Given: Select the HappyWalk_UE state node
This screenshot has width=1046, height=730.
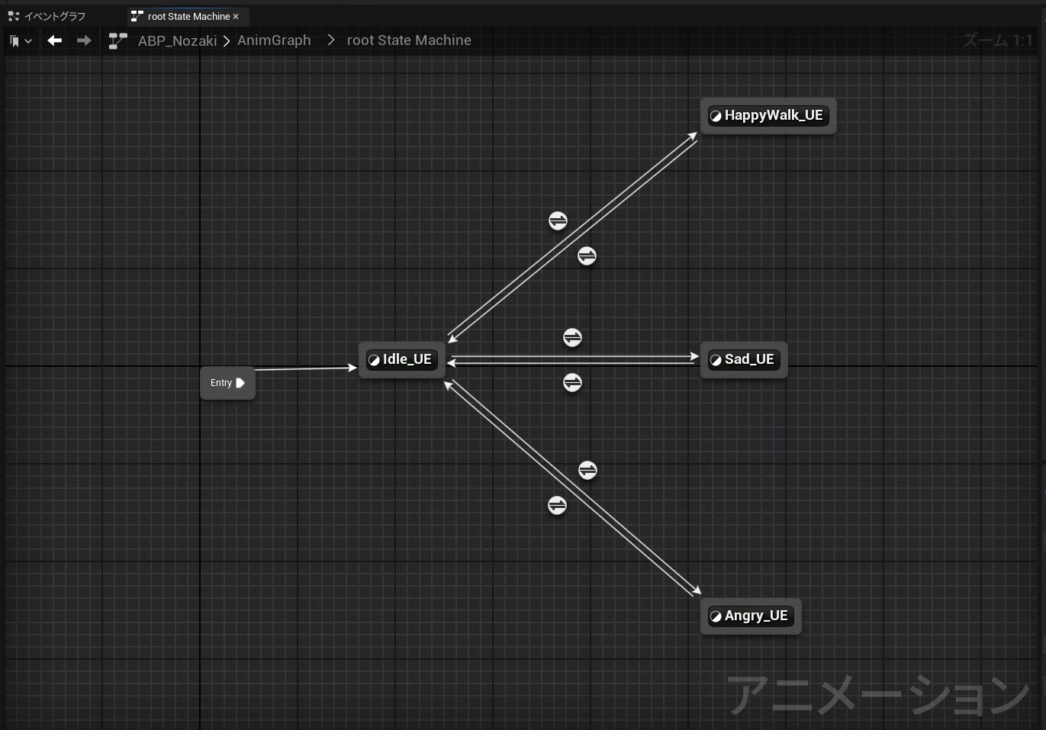Looking at the screenshot, I should point(768,116).
